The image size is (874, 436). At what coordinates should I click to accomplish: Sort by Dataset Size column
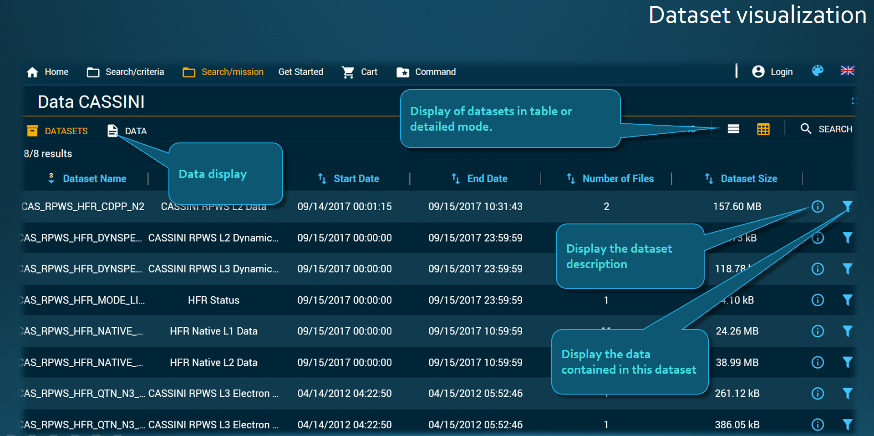click(741, 178)
